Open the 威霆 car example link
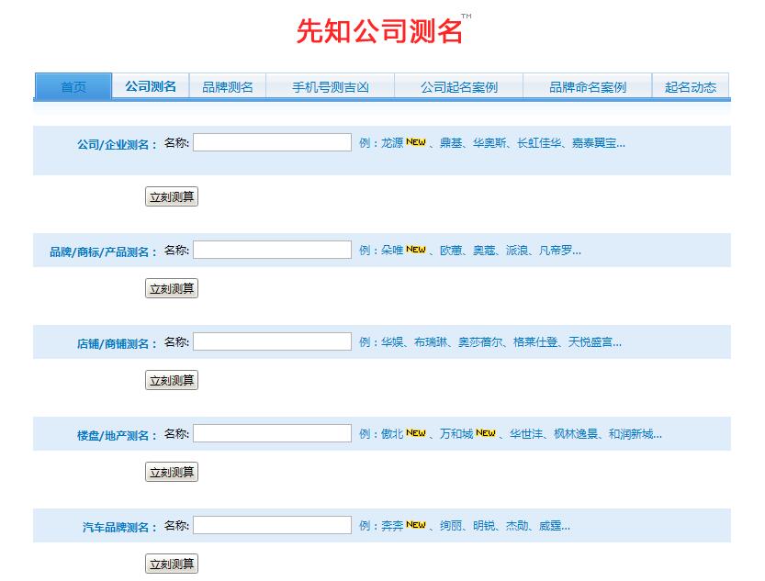The width and height of the screenshot is (765, 581). pyautogui.click(x=550, y=525)
